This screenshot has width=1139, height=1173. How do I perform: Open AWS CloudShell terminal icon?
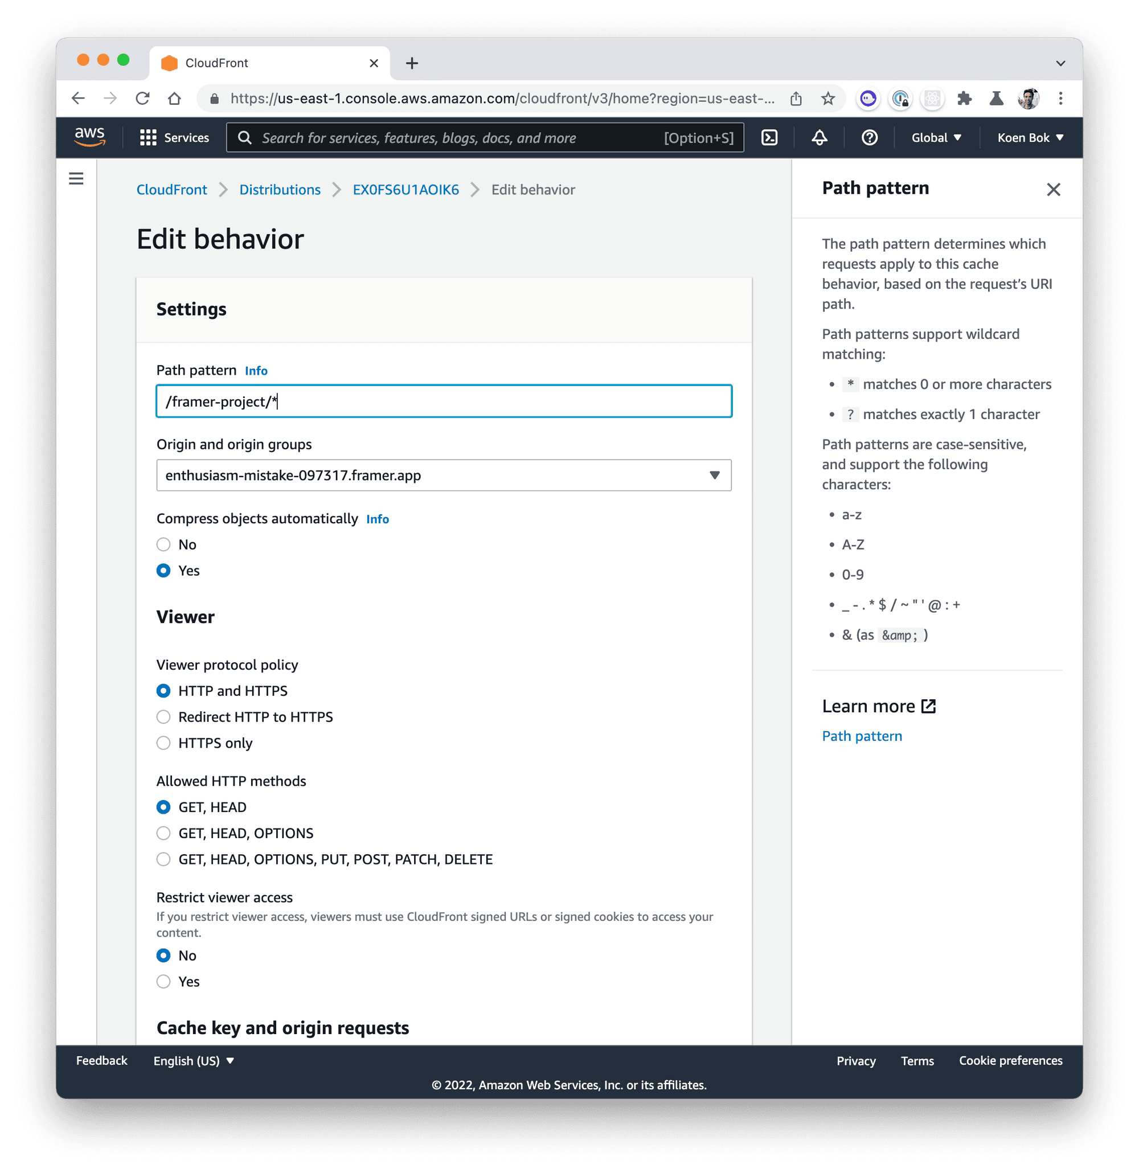[x=769, y=138]
